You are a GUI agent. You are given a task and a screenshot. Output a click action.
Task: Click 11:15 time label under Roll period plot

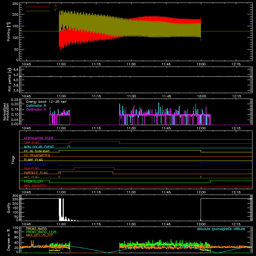[96, 96]
